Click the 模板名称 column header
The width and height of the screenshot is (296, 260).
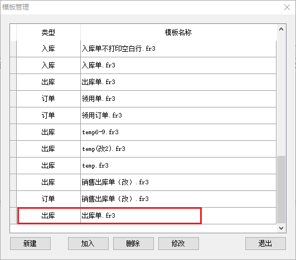(x=178, y=32)
